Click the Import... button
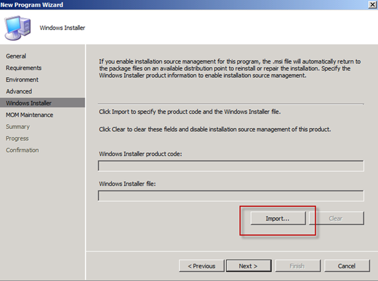Image resolution: width=378 pixels, height=281 pixels. 278,218
